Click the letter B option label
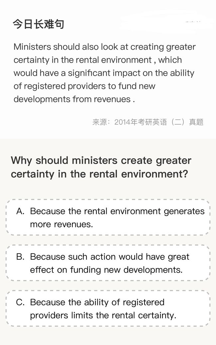Viewport: 216px width, 345px height. (x=20, y=257)
